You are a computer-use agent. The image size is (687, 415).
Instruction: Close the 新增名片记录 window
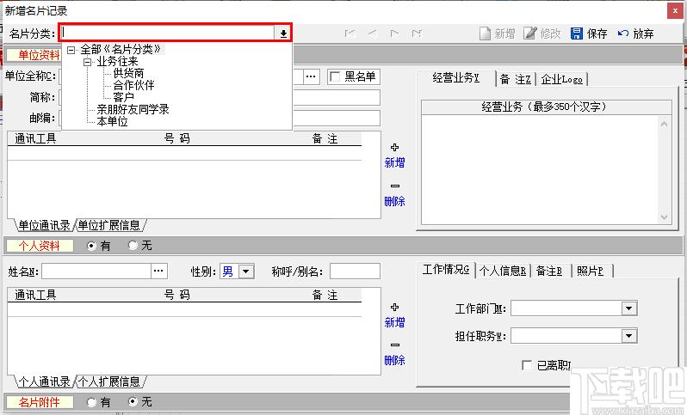674,10
